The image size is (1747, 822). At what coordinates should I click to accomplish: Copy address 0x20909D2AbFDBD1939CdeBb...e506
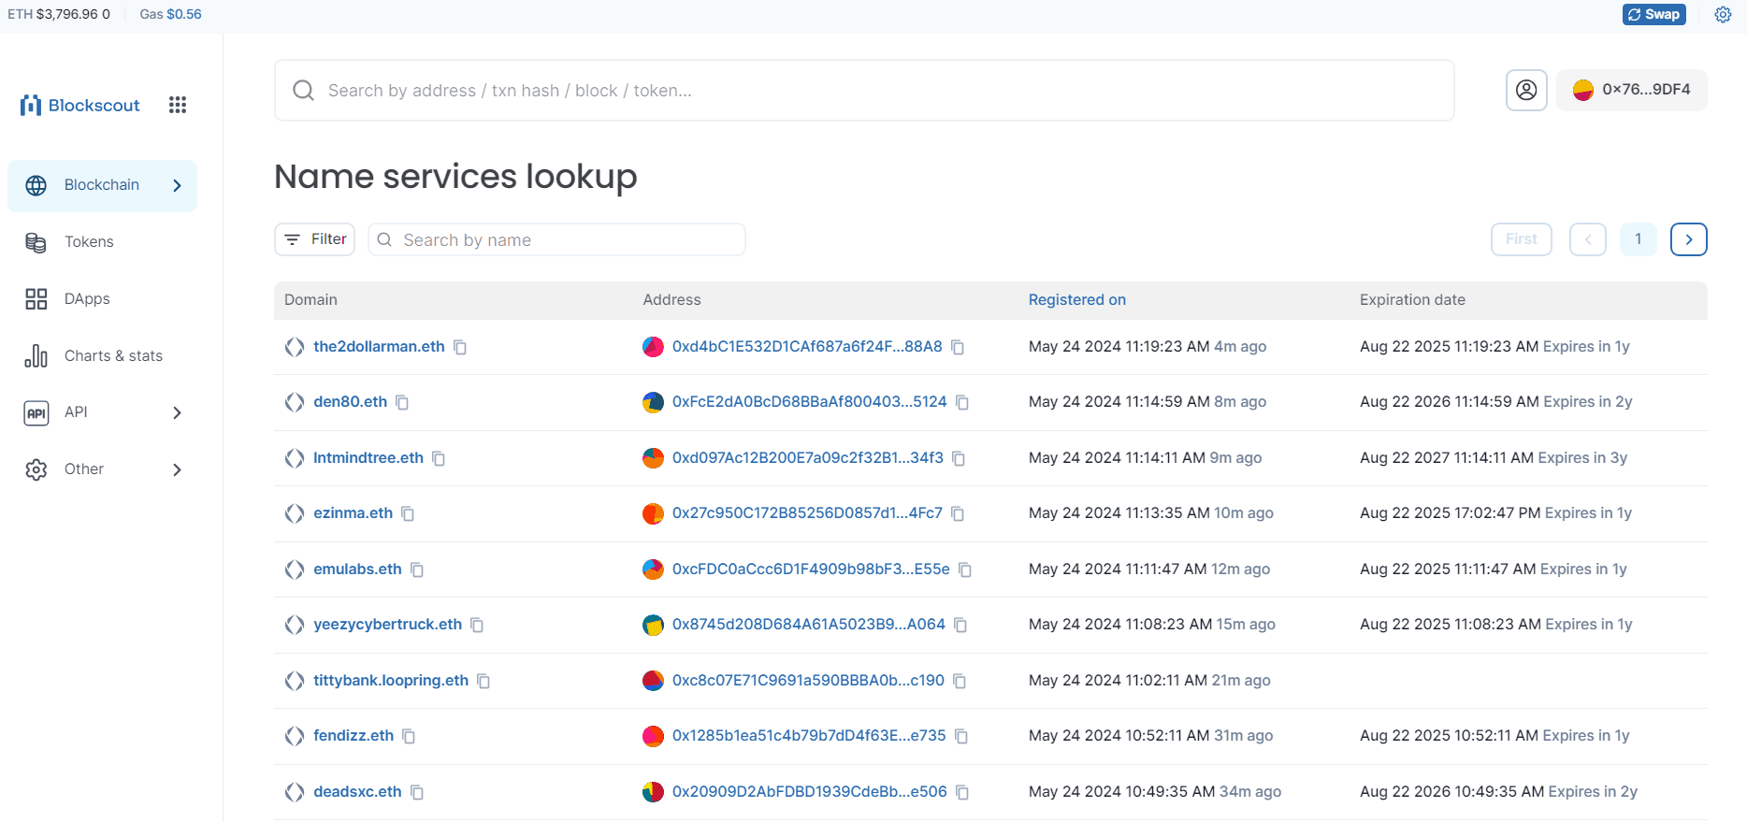point(962,792)
